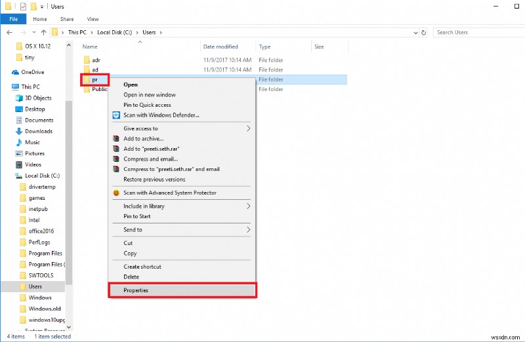Screen dimensions: 525x342
Task: Open the Share ribbon tab
Action: 67,19
